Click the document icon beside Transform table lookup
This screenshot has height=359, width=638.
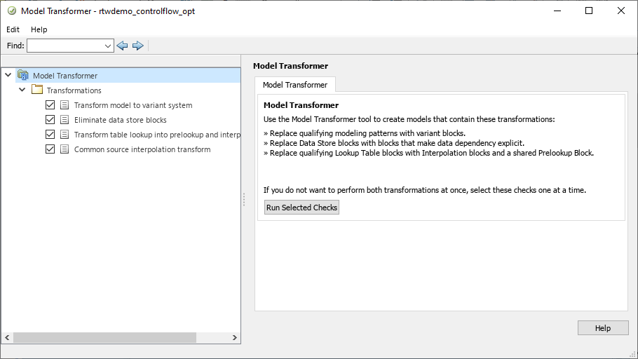[65, 135]
